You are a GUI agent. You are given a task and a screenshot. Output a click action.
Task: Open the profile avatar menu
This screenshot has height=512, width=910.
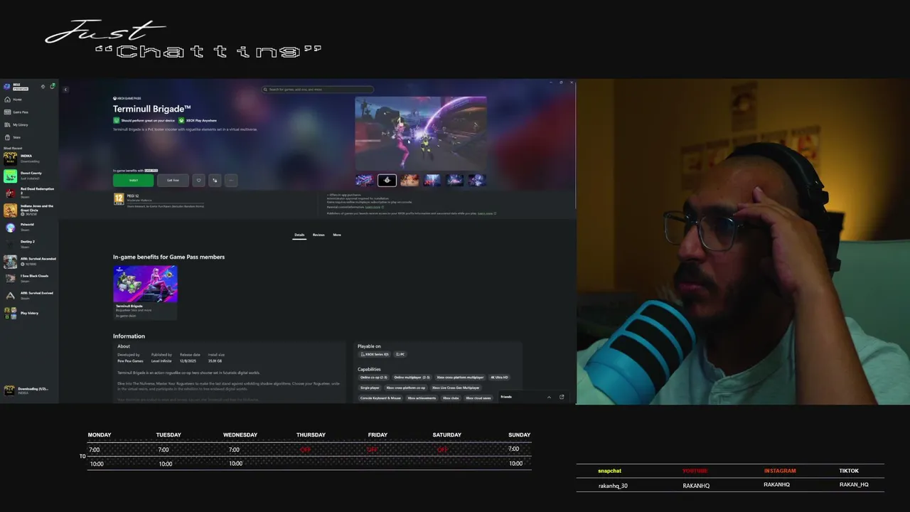point(7,87)
